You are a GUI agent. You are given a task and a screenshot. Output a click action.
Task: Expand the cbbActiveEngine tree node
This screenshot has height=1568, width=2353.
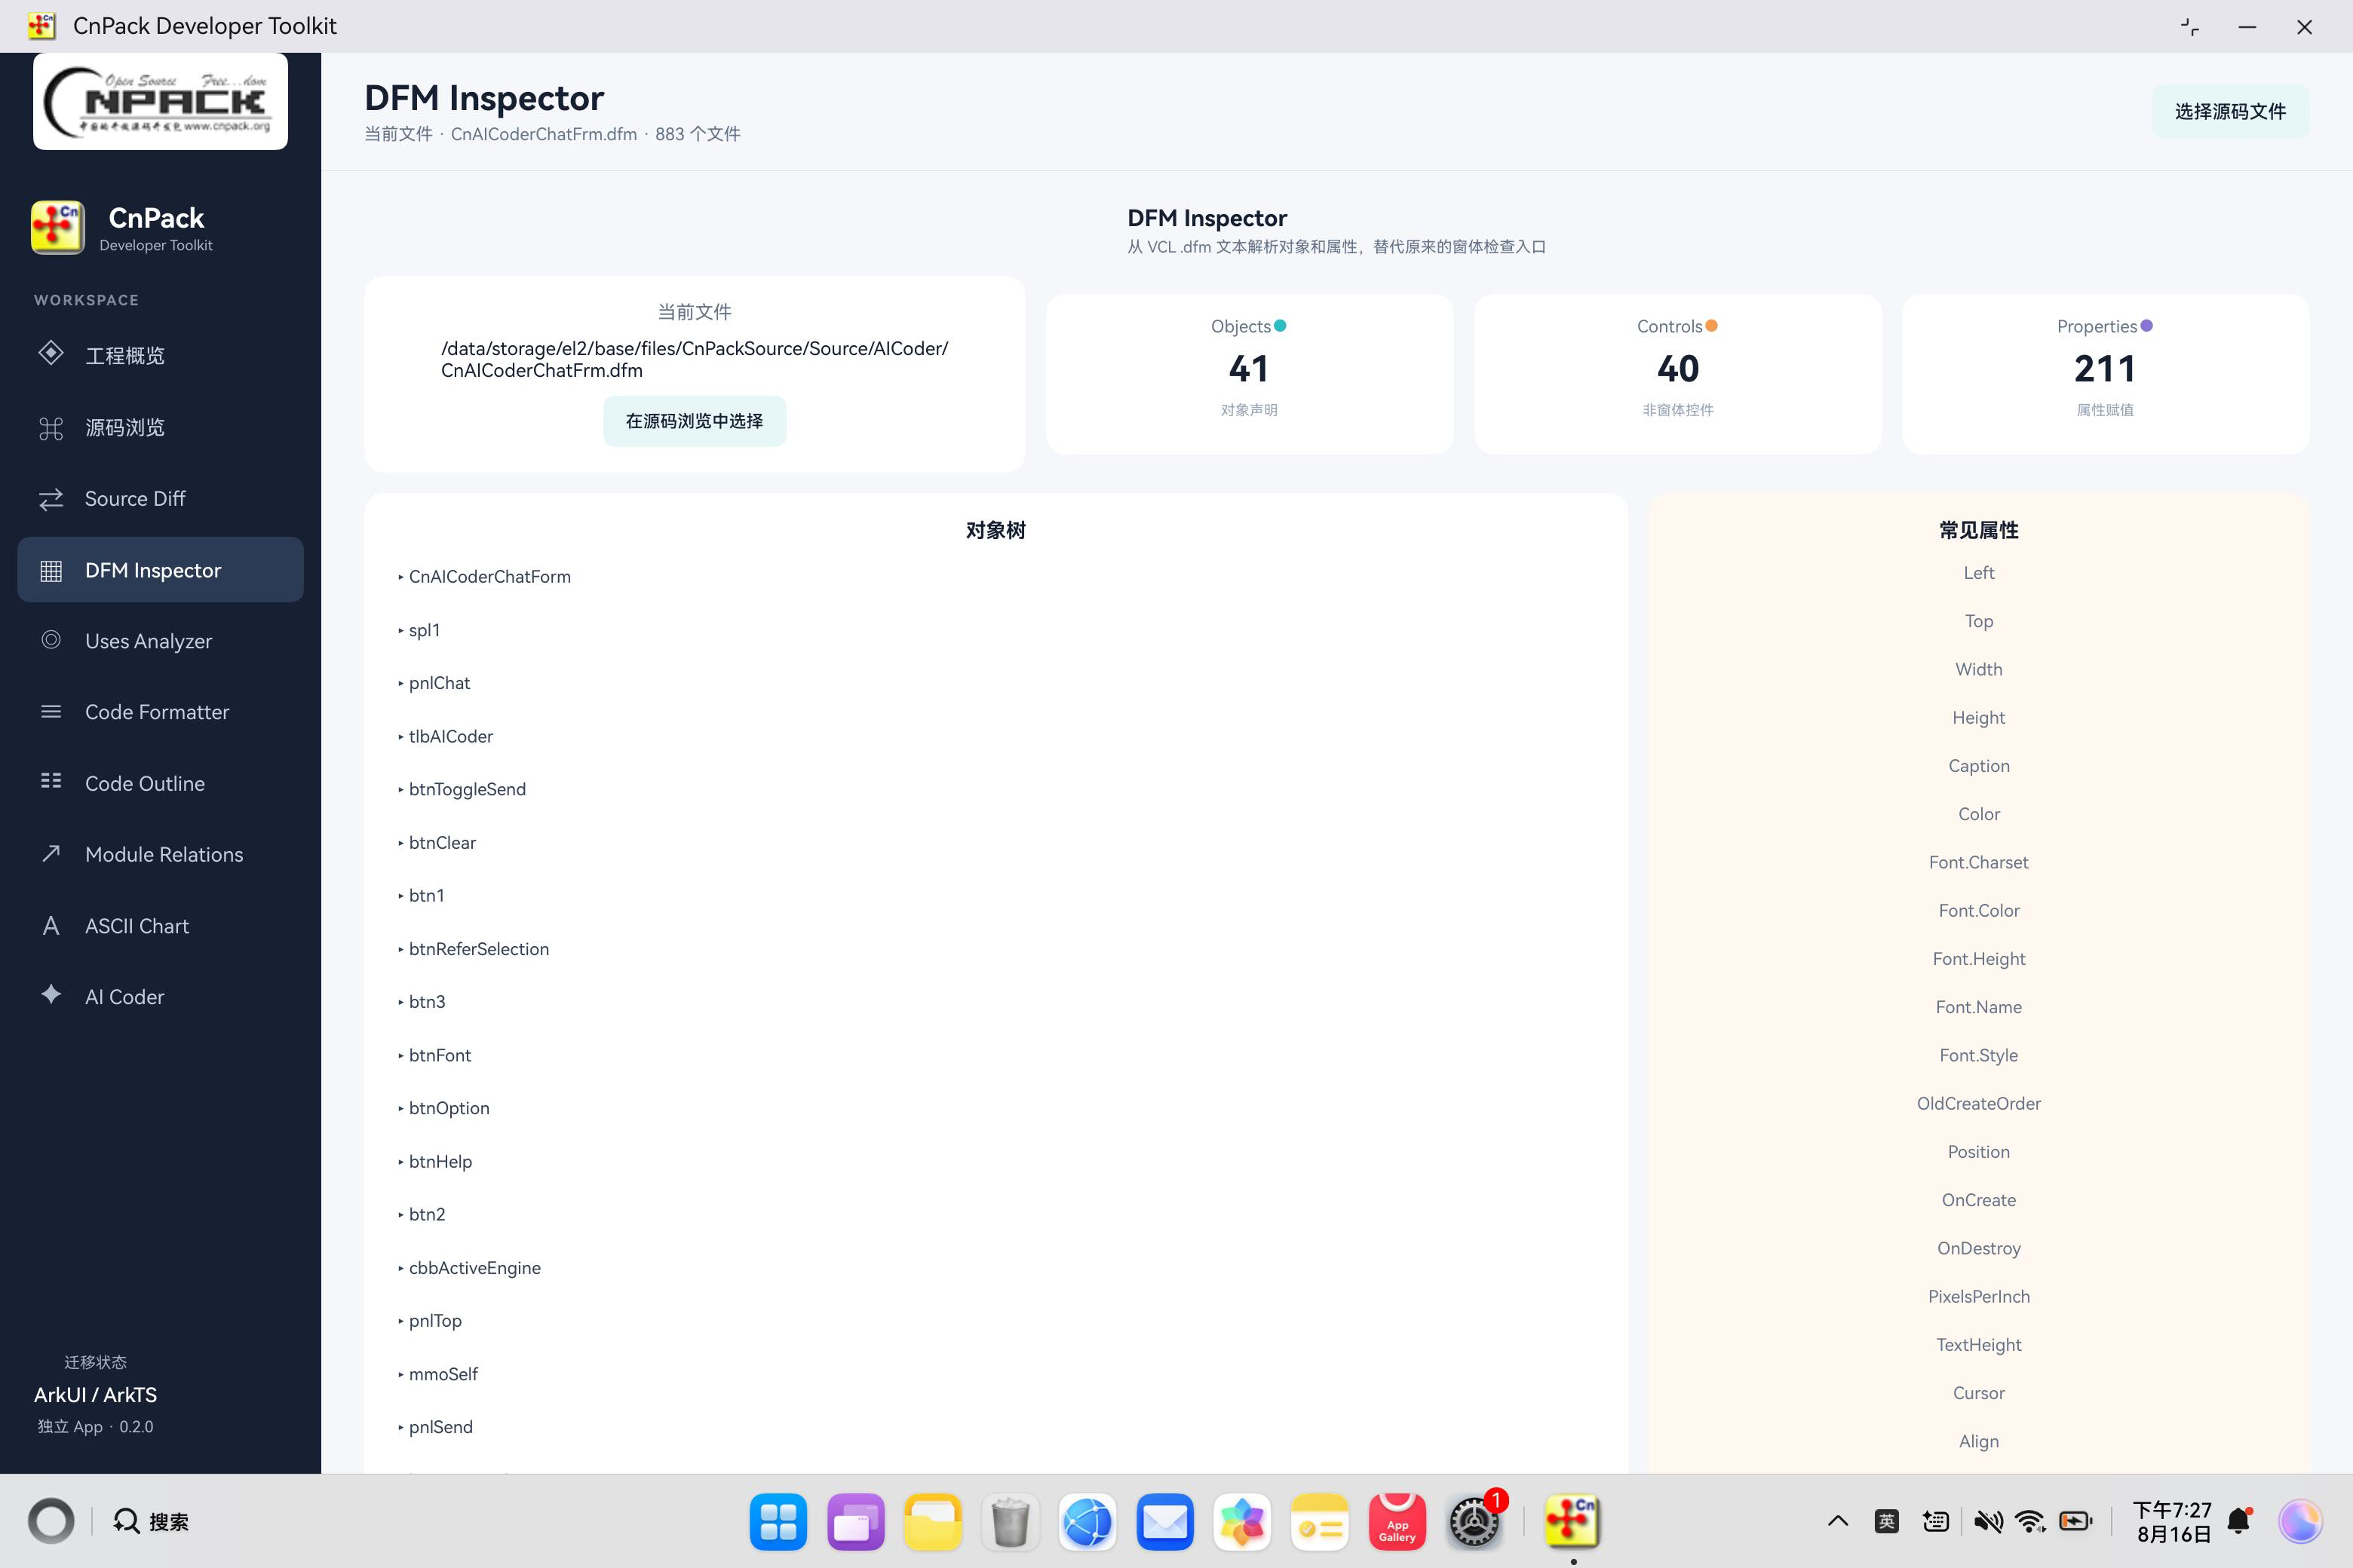[x=400, y=1268]
